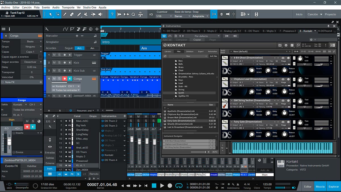Open the Kontakt Database tab
341x192 pixels.
click(x=190, y=51)
